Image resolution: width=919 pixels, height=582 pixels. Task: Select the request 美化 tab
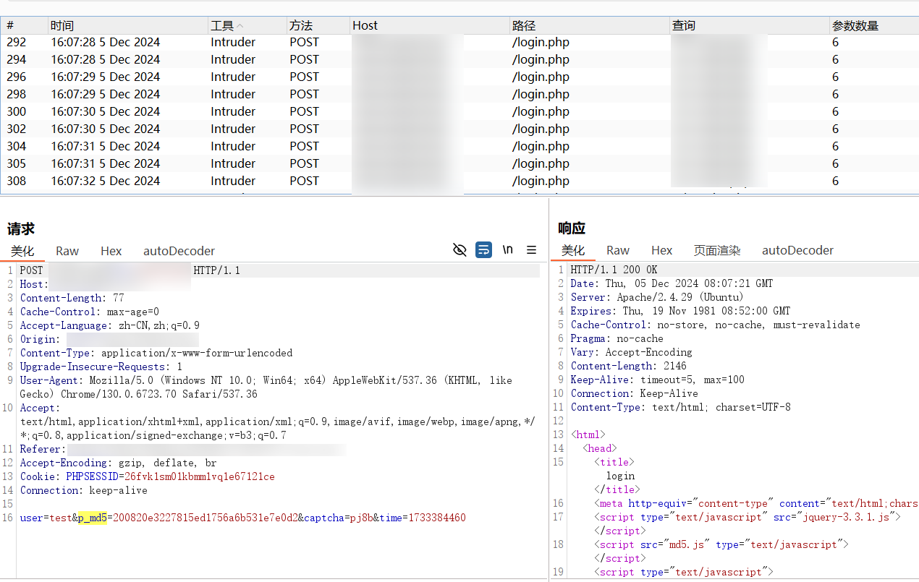click(22, 251)
